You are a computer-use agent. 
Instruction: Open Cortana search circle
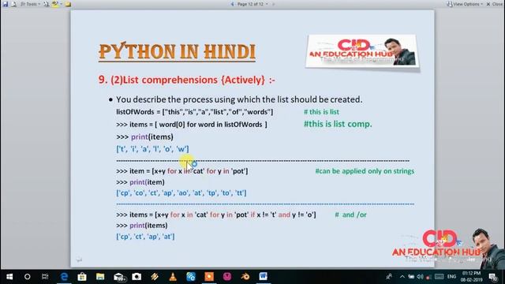28,277
